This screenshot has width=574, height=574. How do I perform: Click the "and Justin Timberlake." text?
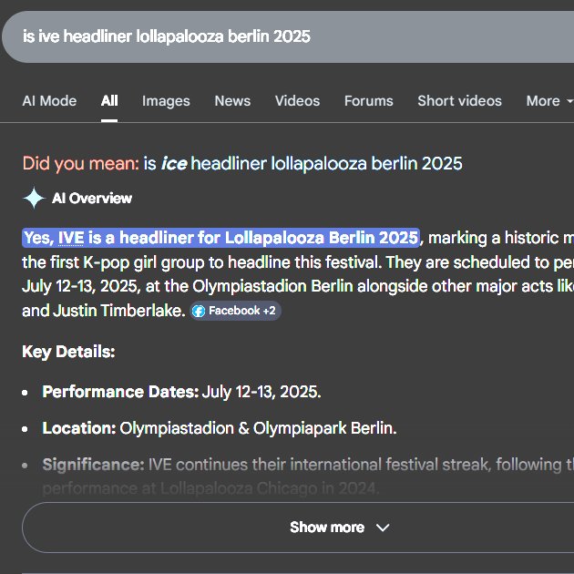pyautogui.click(x=104, y=311)
